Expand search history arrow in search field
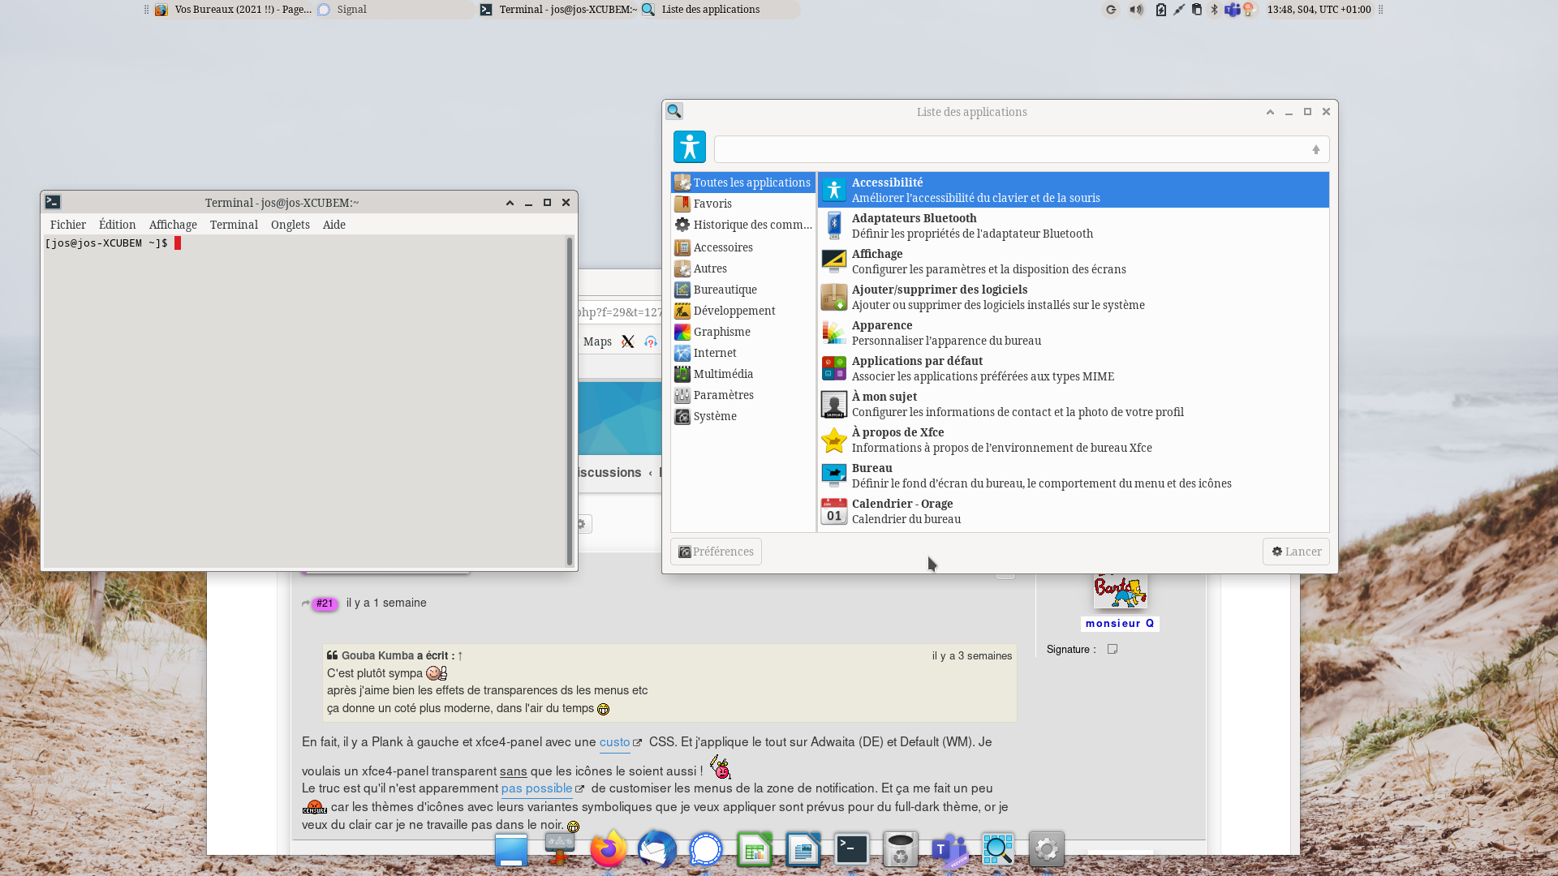This screenshot has width=1558, height=876. tap(1315, 149)
